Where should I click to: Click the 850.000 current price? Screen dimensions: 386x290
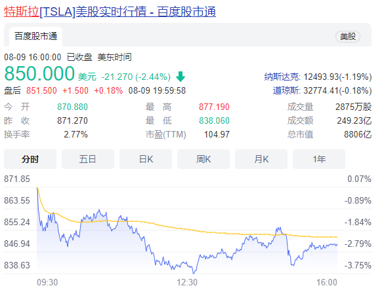pos(39,73)
